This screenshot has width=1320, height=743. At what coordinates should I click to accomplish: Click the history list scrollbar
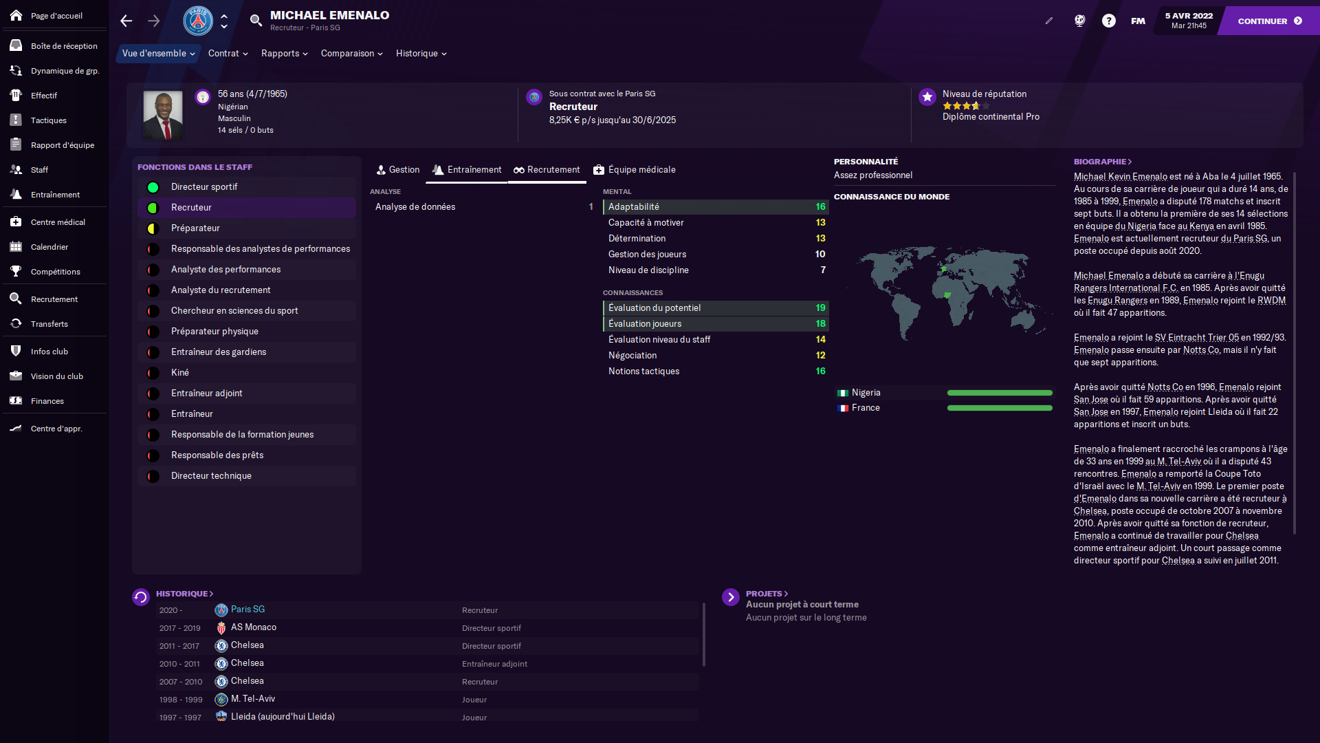tap(704, 634)
